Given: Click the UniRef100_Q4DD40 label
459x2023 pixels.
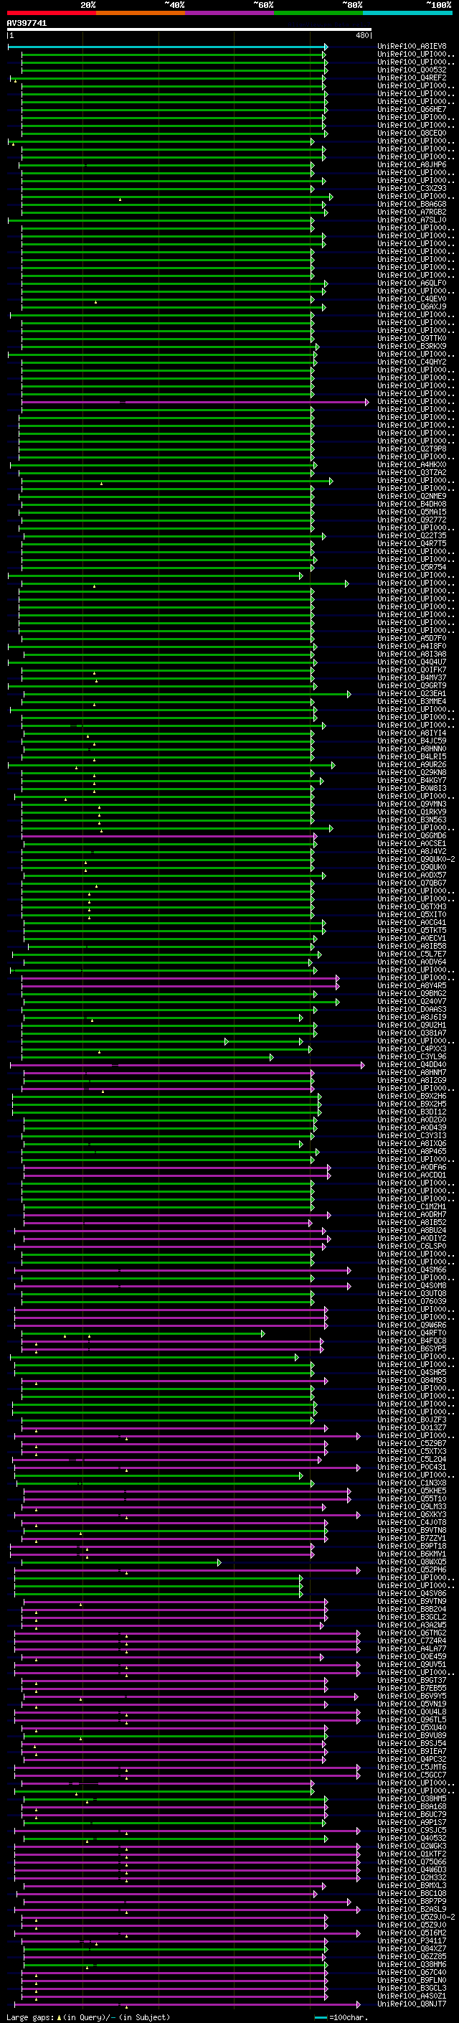Looking at the screenshot, I should 412,1065.
